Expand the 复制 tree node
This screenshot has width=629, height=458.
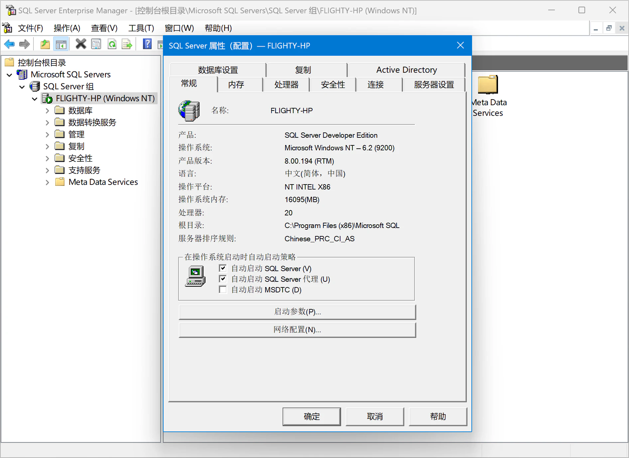(47, 146)
